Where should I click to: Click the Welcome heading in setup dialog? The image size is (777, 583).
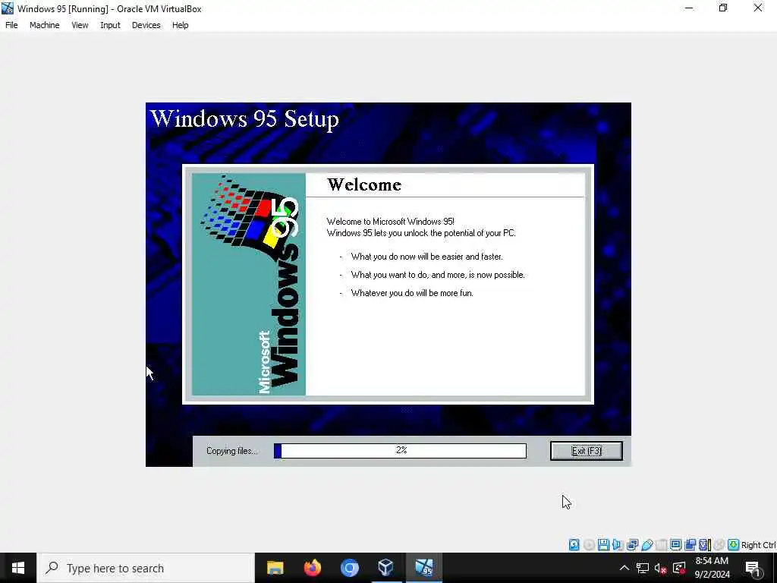pyautogui.click(x=364, y=184)
